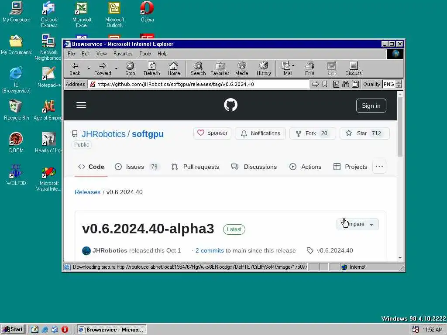The width and height of the screenshot is (447, 335).
Task: Open the Favorites toolbar pane
Action: pos(220,68)
